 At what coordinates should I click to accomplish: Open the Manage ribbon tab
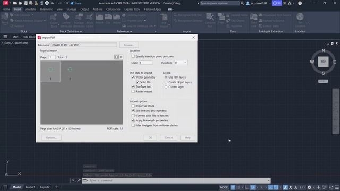coord(71,10)
